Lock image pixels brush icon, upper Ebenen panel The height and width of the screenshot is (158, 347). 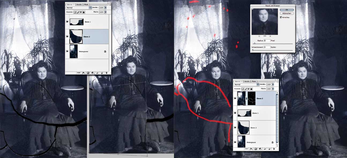pos(78,12)
